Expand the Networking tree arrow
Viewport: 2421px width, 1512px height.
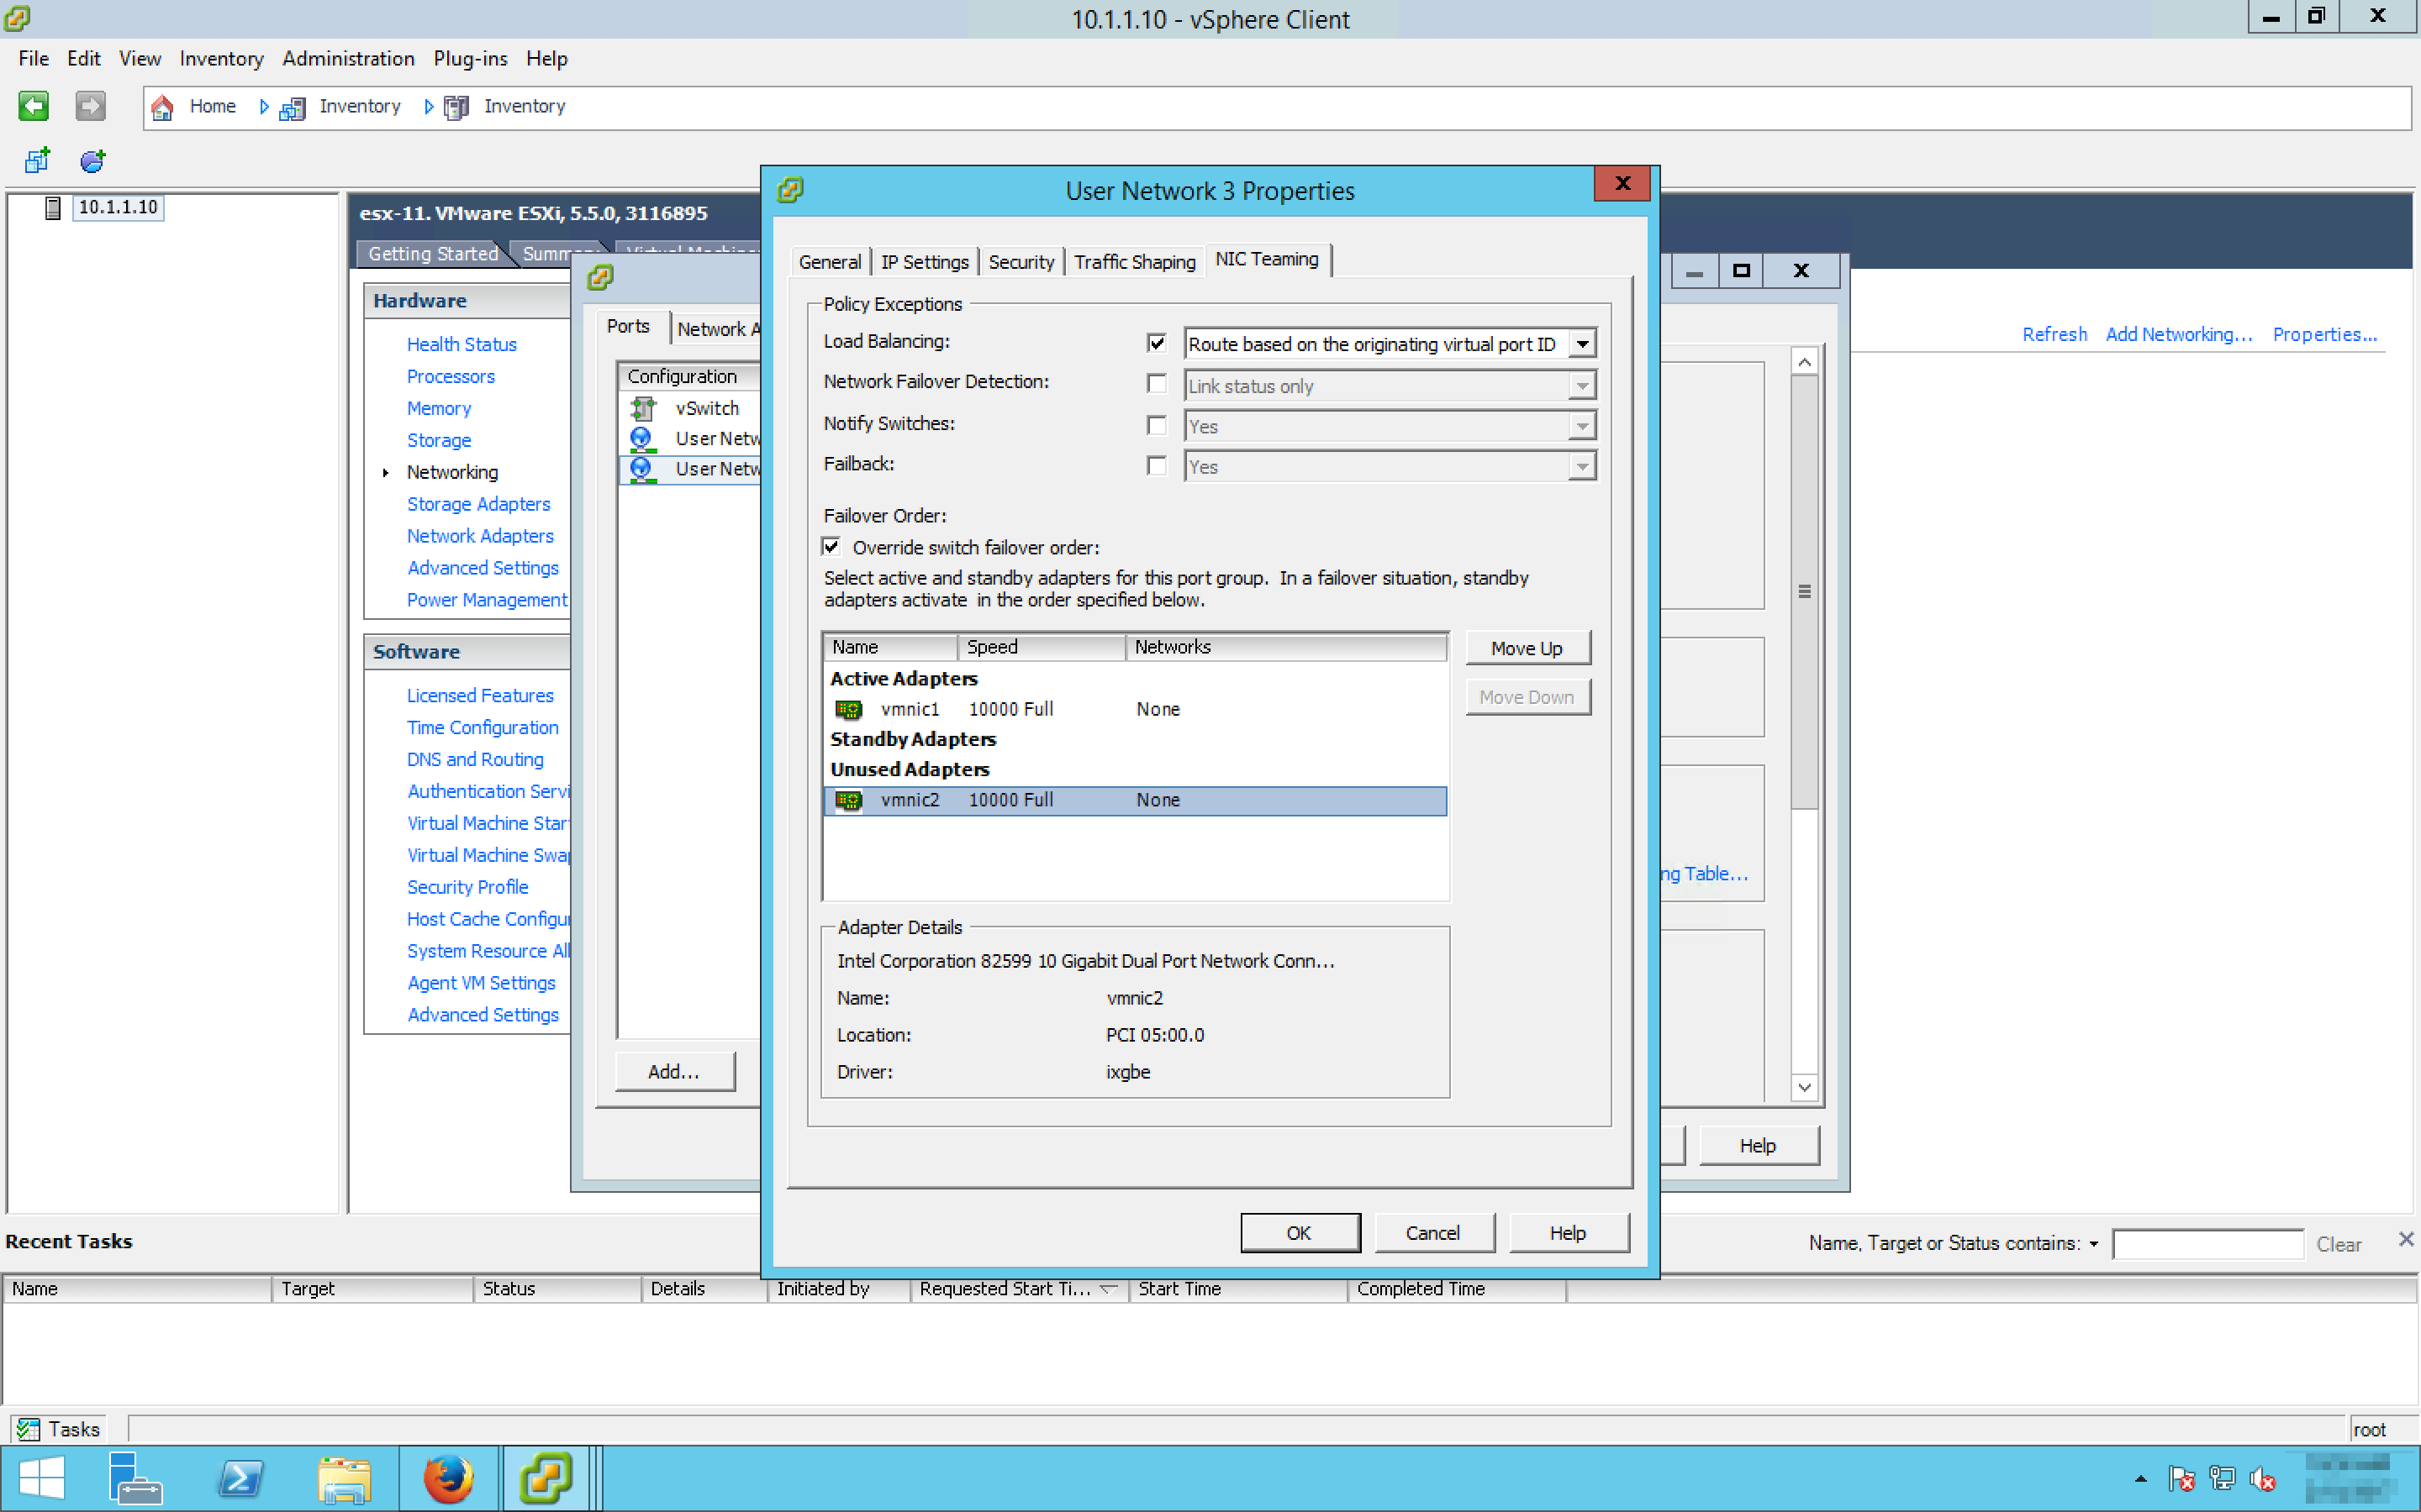pos(385,472)
